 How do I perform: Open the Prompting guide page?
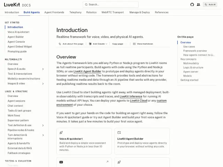tap(17, 51)
